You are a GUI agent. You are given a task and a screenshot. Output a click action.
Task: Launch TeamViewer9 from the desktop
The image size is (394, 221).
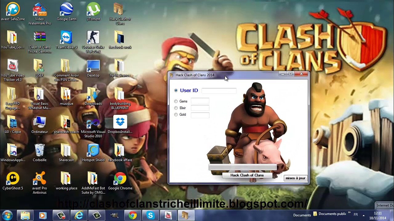point(66,40)
